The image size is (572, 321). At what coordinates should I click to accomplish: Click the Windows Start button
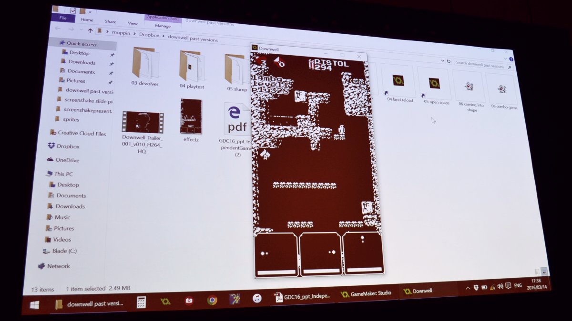click(x=35, y=305)
